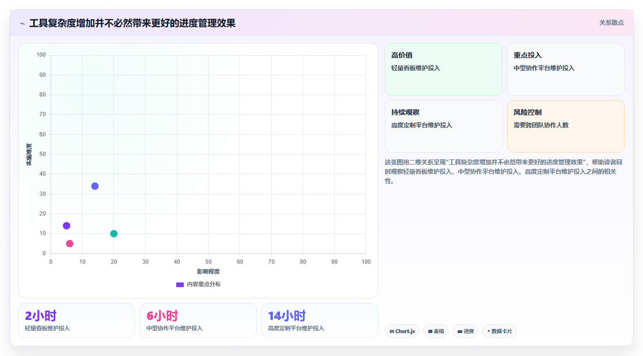Select the 数据卡片 tag
The image size is (643, 356).
tap(500, 331)
